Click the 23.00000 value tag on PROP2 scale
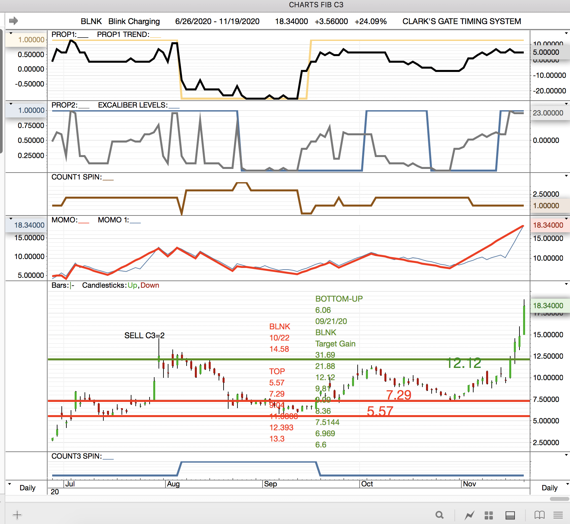Image resolution: width=570 pixels, height=524 pixels. [x=550, y=113]
